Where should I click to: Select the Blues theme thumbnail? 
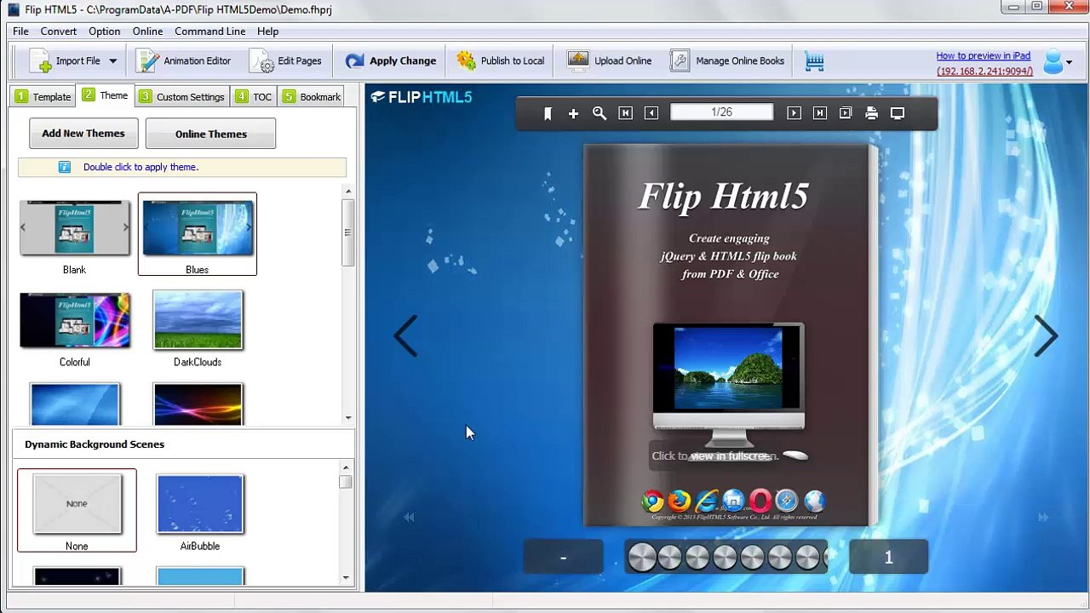[198, 228]
